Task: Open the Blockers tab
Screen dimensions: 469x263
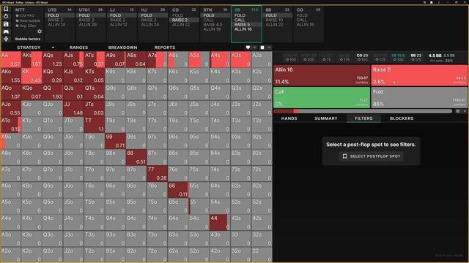Action: (x=402, y=118)
